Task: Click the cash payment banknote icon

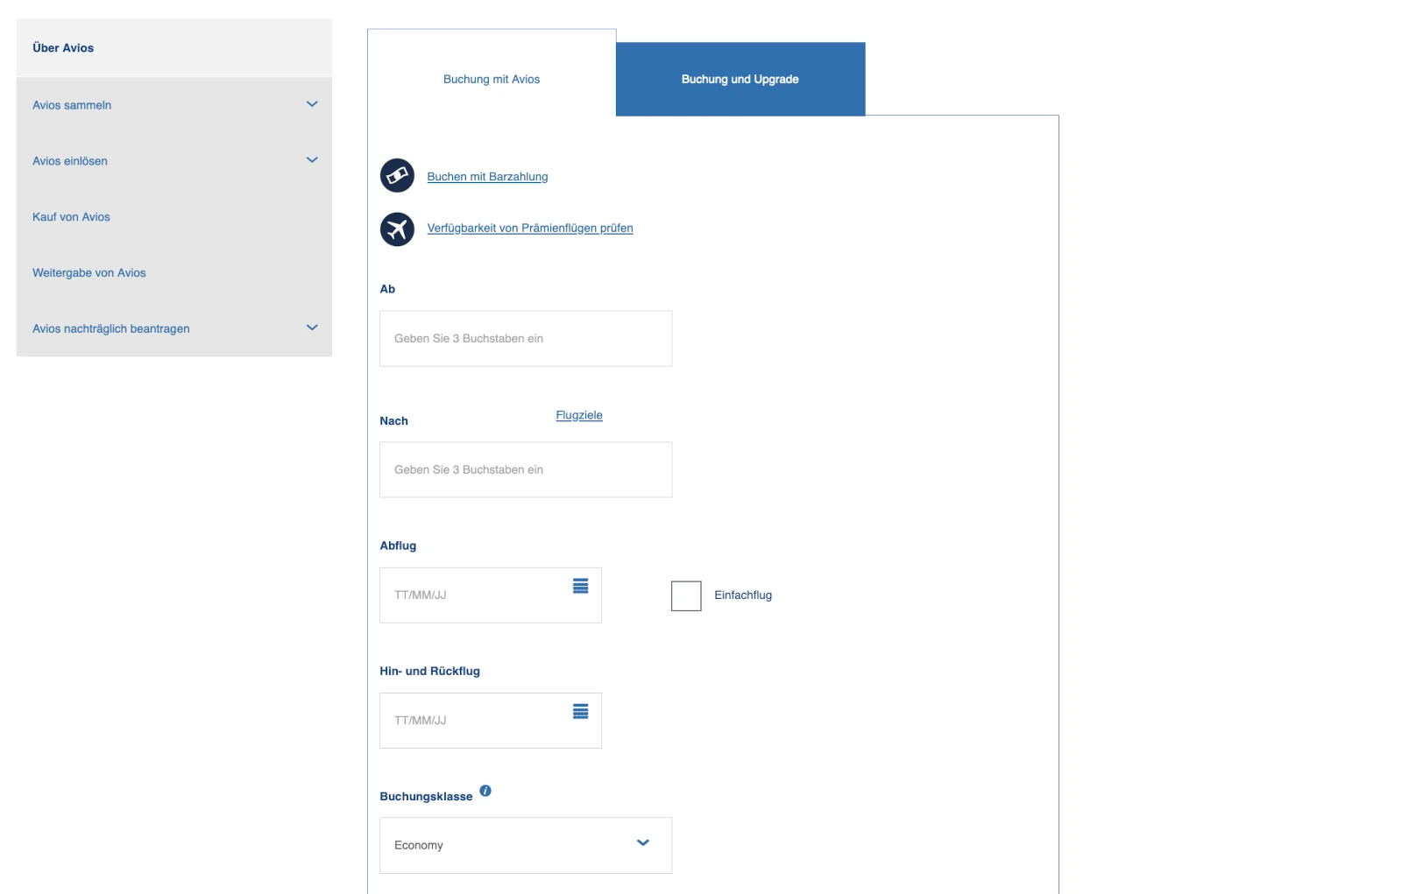Action: (397, 176)
